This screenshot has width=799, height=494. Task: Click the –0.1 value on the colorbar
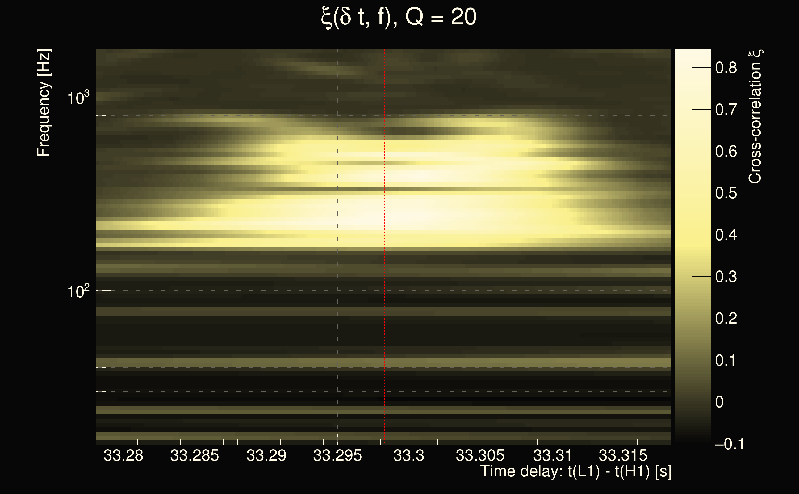point(729,444)
